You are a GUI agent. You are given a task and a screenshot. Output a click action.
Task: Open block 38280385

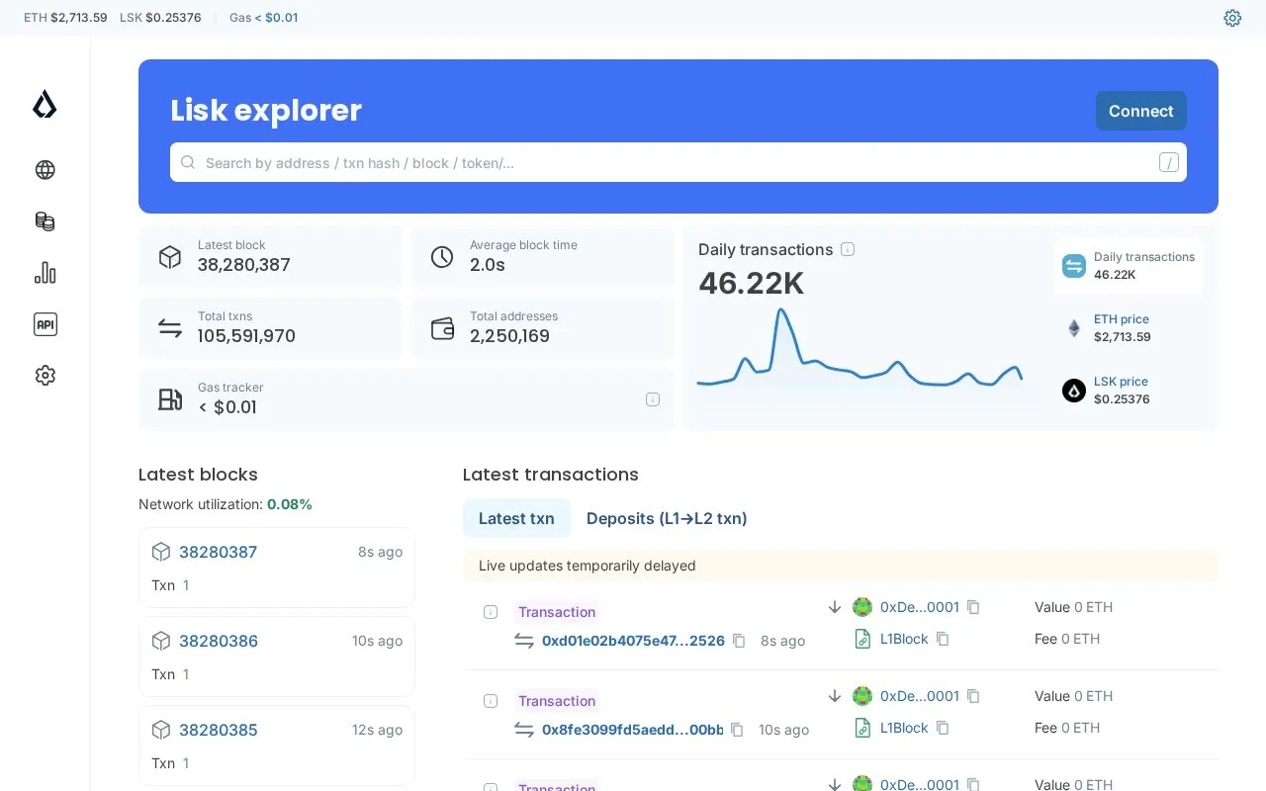point(218,730)
